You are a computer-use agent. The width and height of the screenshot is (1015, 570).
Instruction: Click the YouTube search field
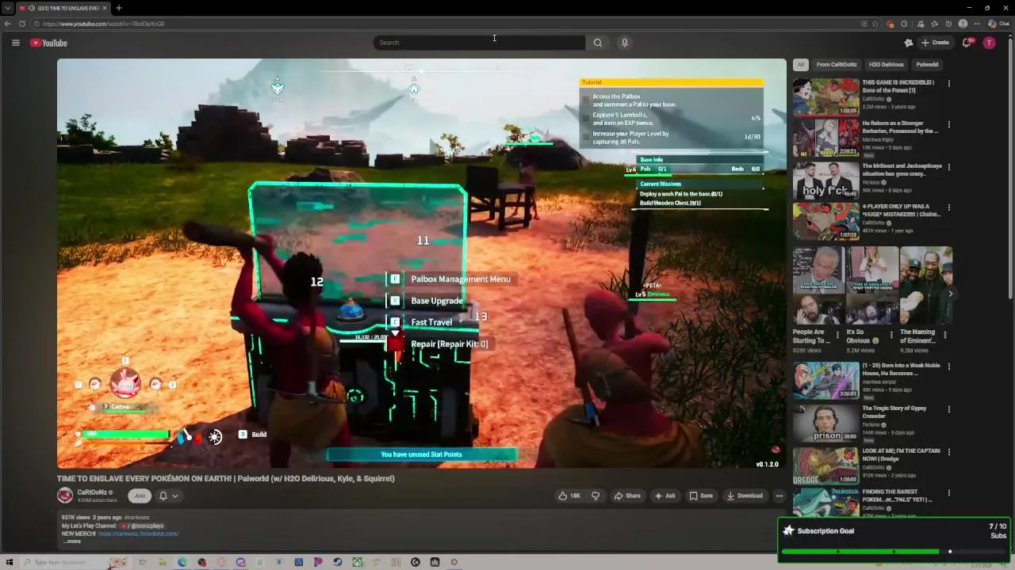[x=479, y=43]
